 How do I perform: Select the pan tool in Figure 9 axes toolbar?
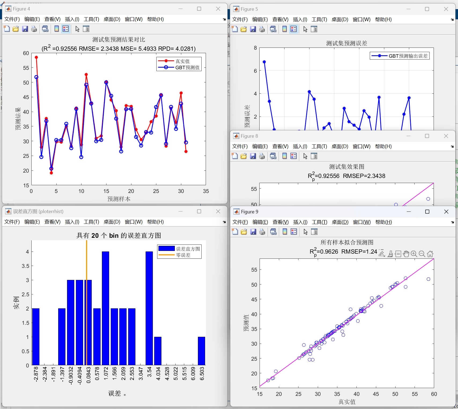pos(406,254)
